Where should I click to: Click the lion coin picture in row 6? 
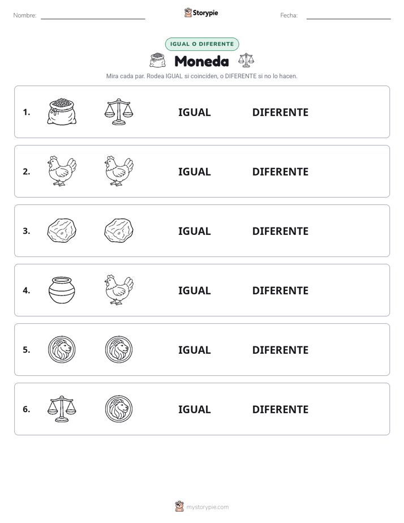click(x=119, y=409)
